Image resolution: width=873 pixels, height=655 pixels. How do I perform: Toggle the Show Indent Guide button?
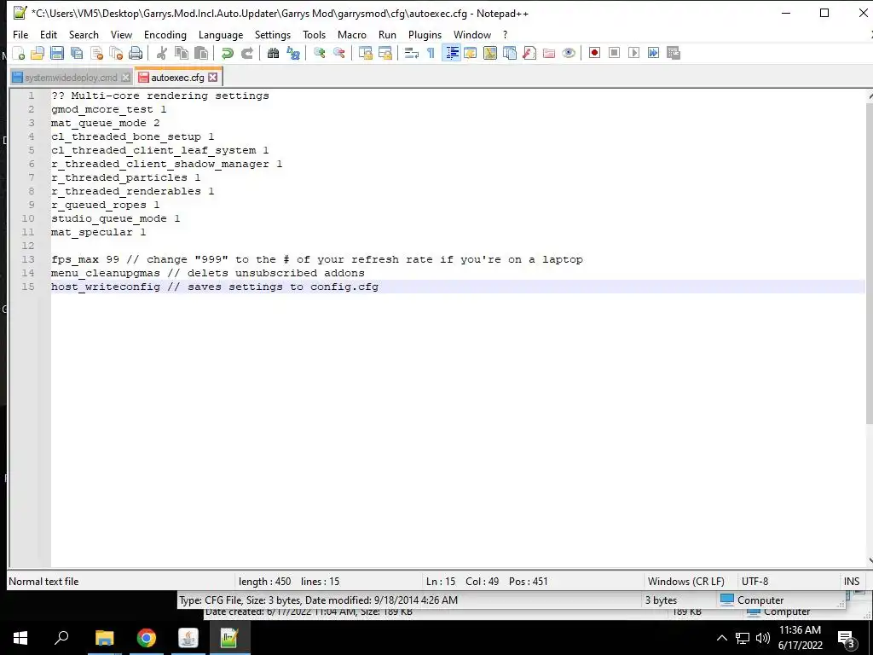click(x=452, y=53)
